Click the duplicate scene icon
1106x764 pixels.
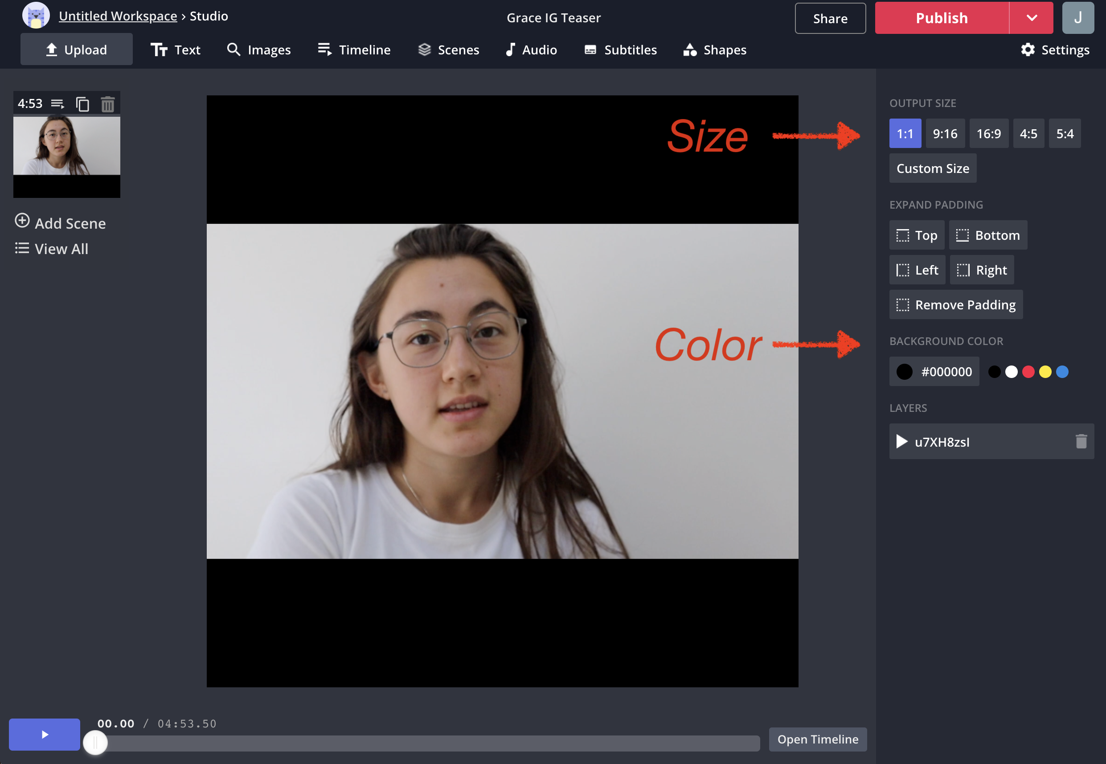[x=82, y=104]
